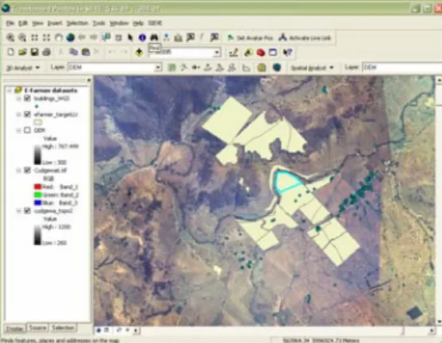442x343 pixels.
Task: Toggle the Cudgewa tif layer checkbox
Action: point(27,170)
